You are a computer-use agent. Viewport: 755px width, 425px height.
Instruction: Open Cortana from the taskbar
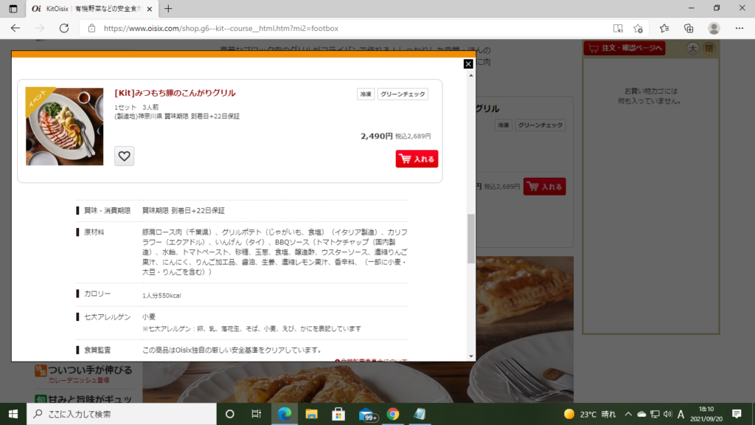(230, 414)
